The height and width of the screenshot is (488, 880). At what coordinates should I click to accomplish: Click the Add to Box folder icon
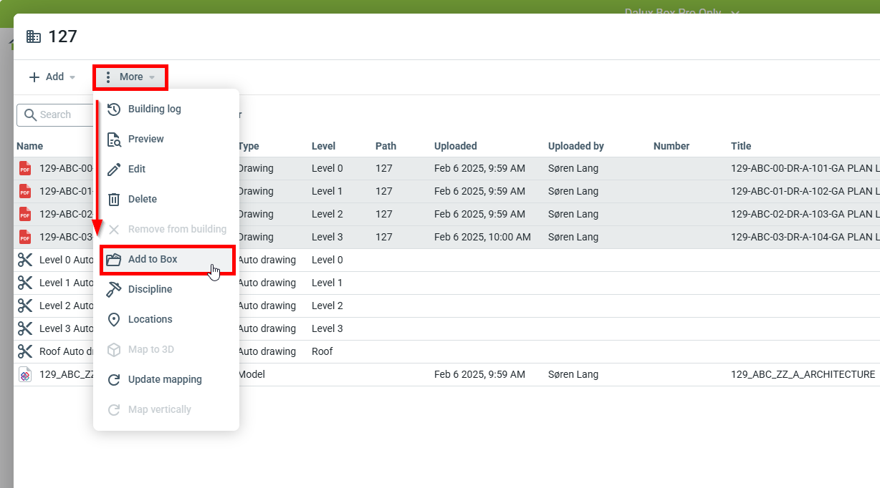pos(113,260)
